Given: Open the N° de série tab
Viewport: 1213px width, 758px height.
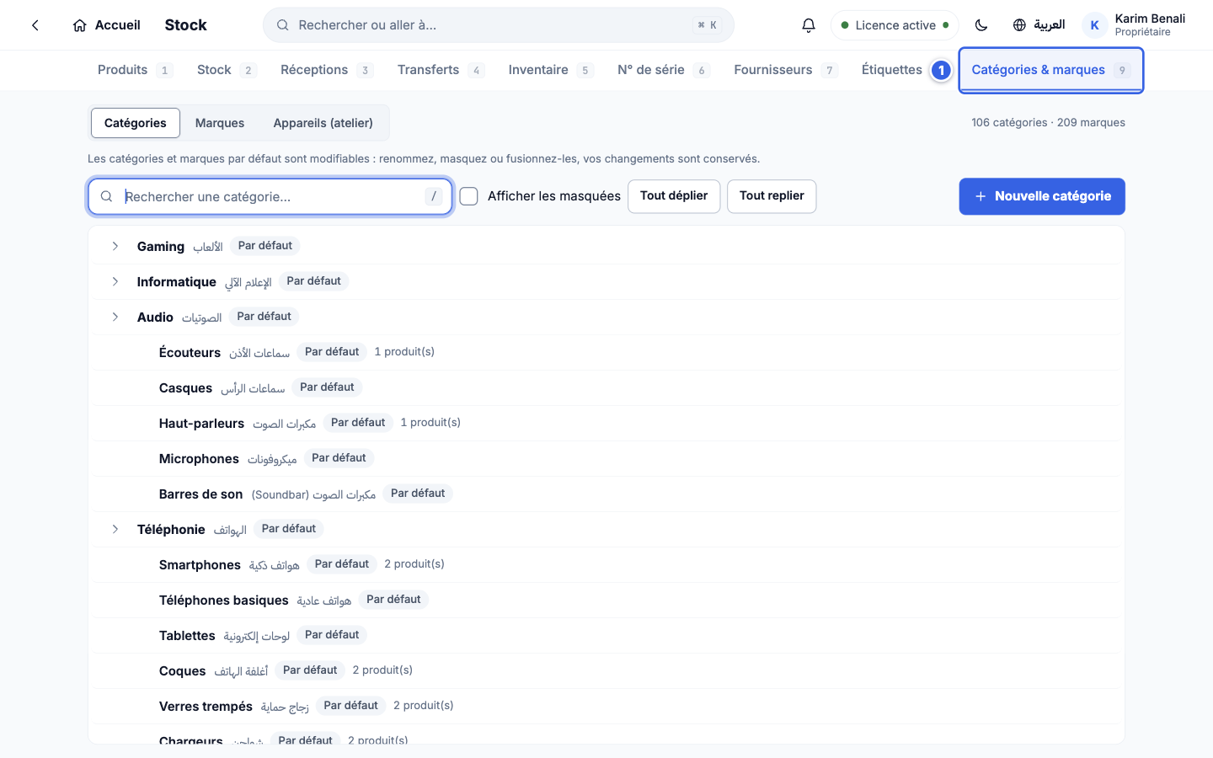Looking at the screenshot, I should [x=663, y=70].
